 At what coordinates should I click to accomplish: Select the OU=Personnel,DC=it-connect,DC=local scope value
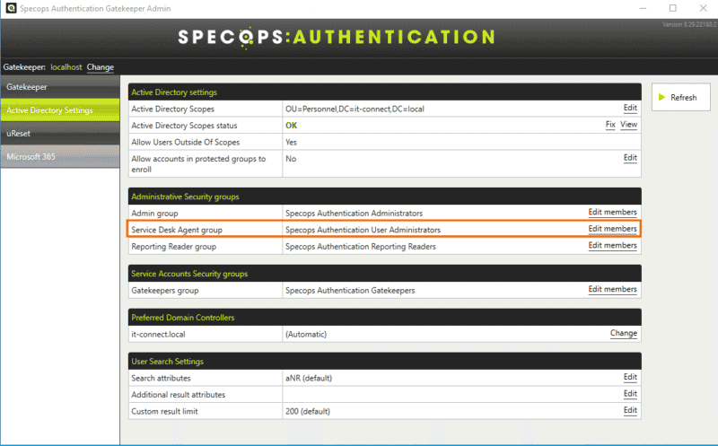[x=355, y=109]
